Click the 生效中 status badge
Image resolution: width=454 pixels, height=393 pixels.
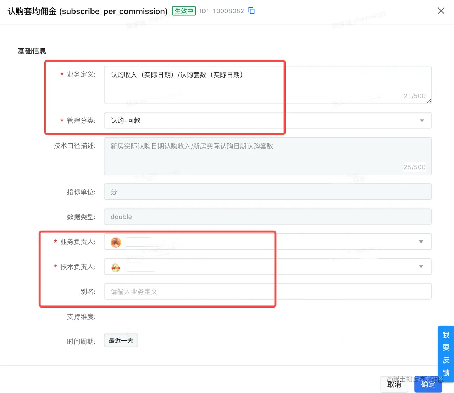point(184,11)
